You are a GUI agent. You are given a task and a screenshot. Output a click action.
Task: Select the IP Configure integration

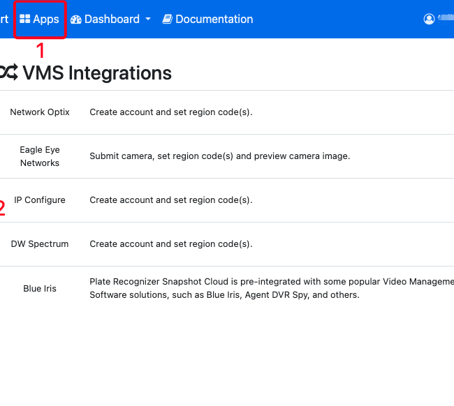[40, 200]
